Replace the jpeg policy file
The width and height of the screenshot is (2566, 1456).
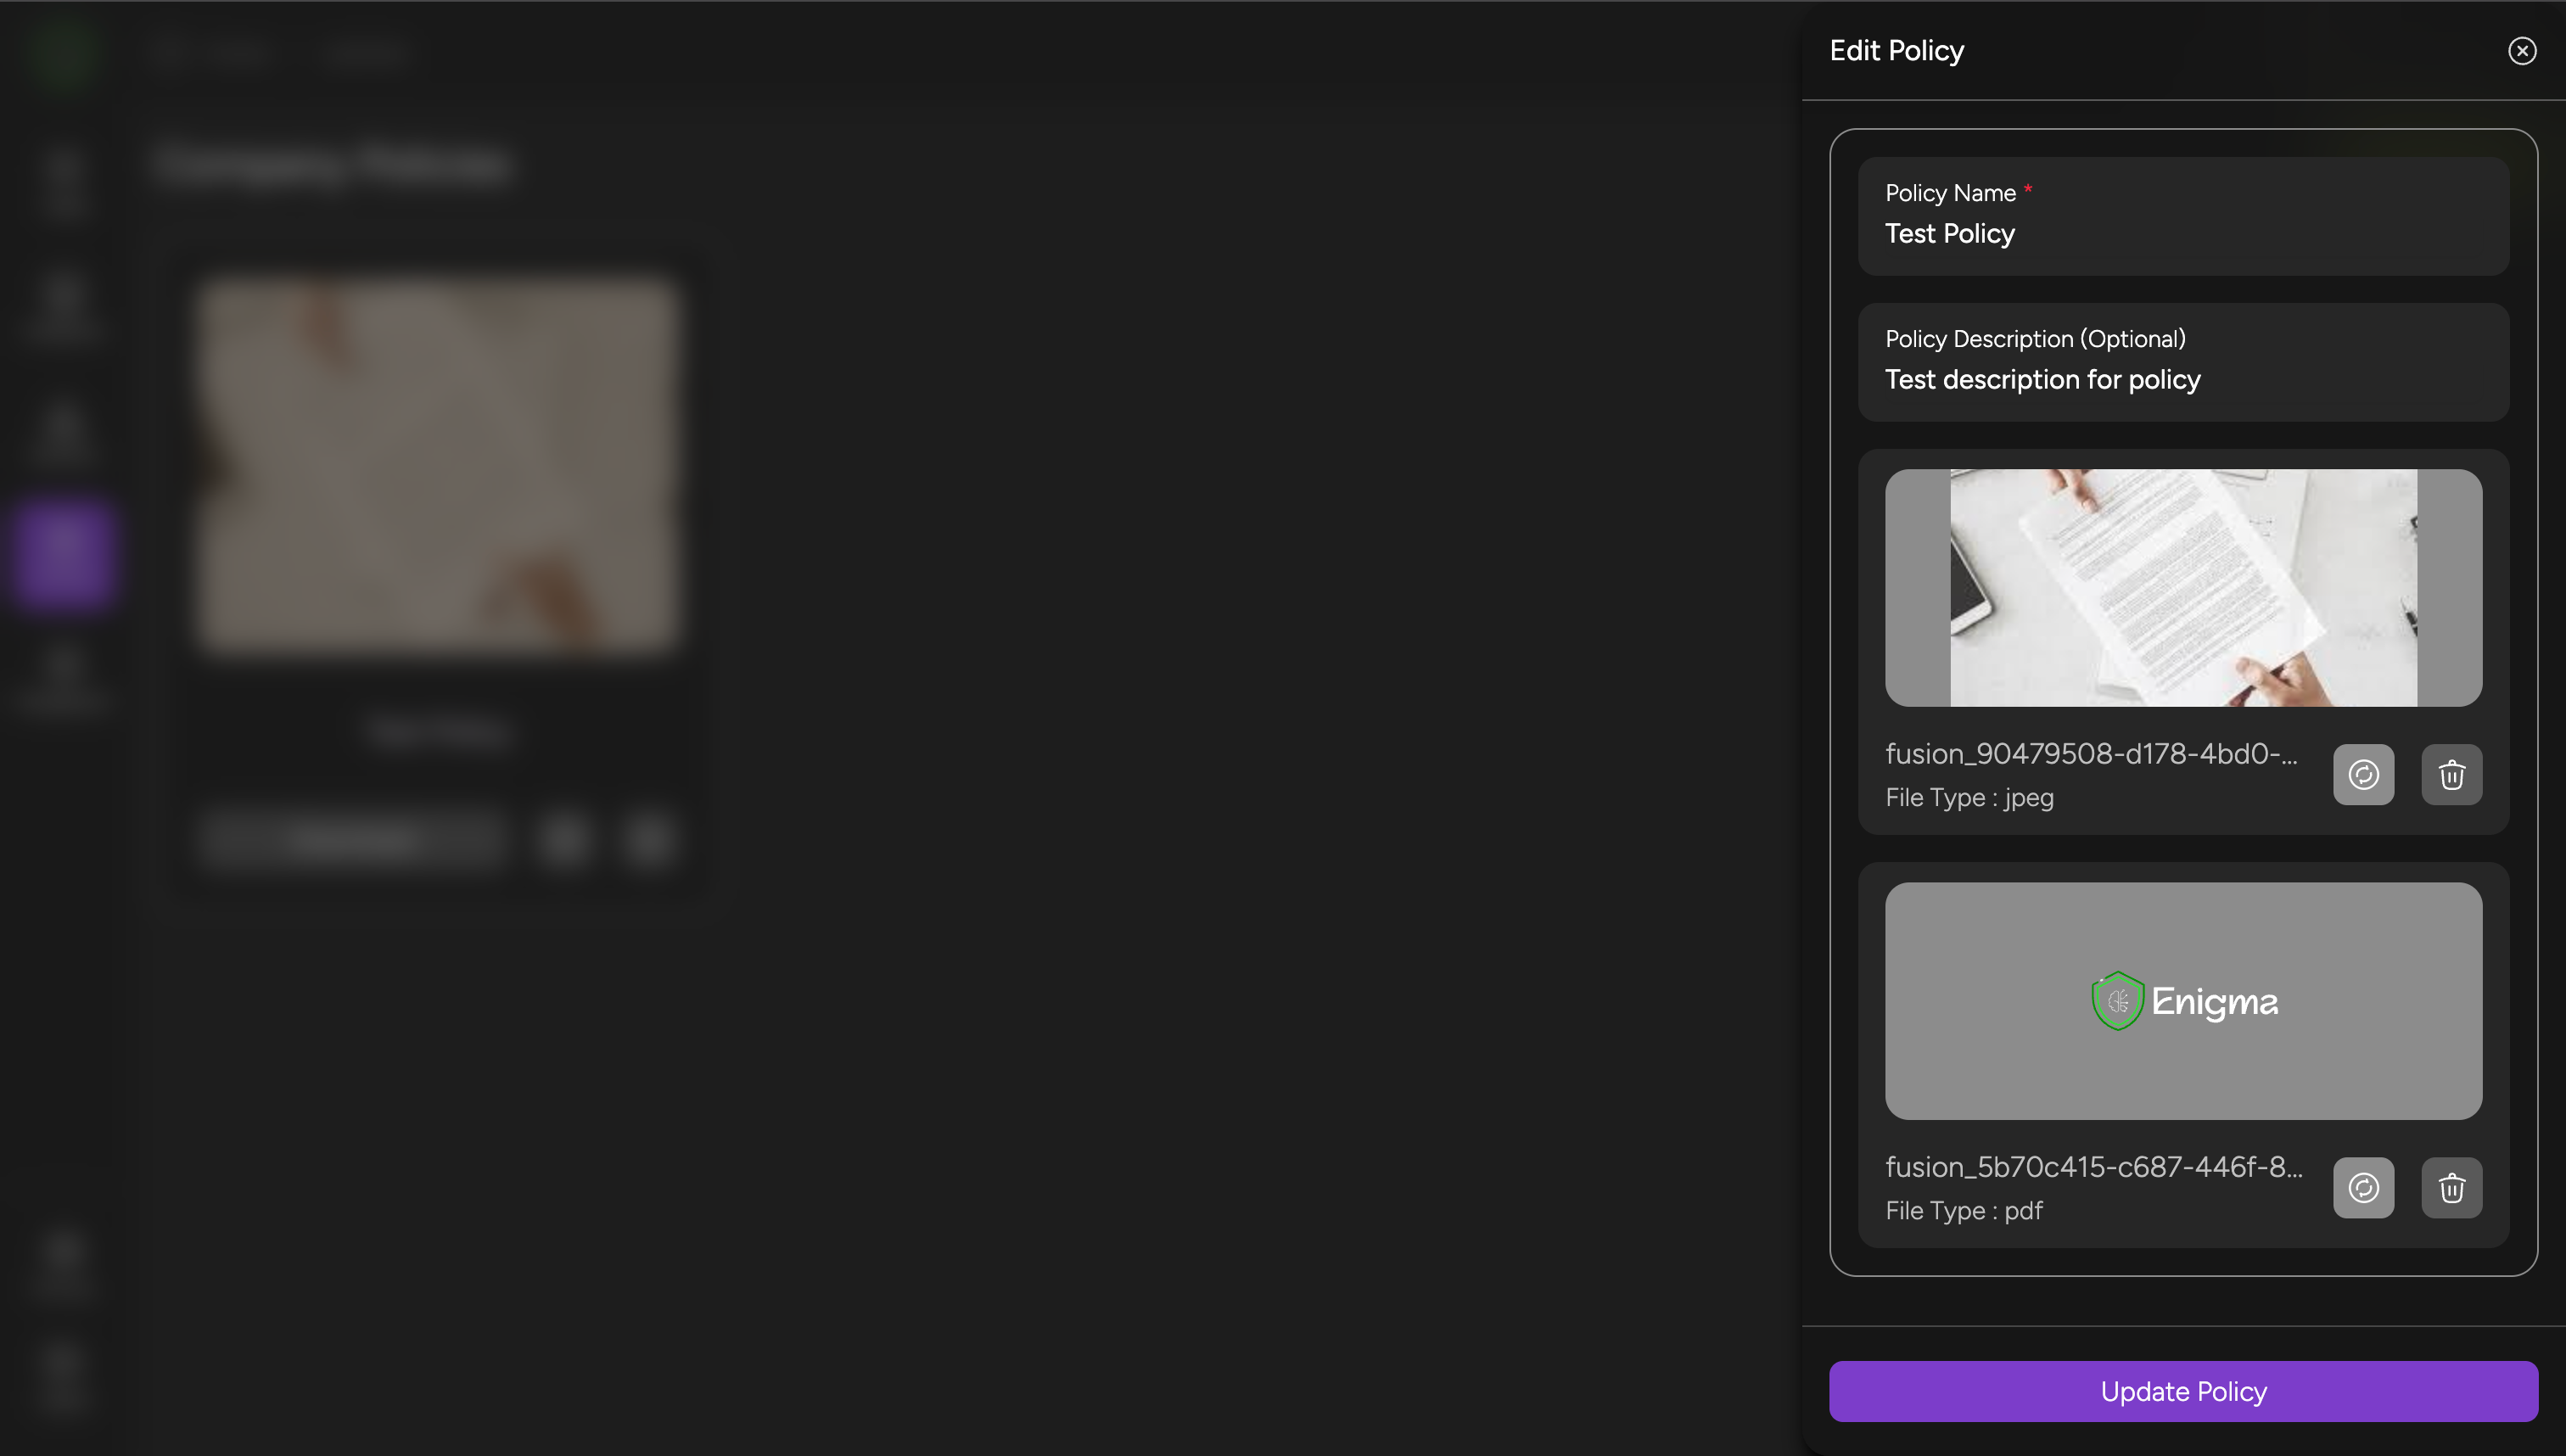2363,774
